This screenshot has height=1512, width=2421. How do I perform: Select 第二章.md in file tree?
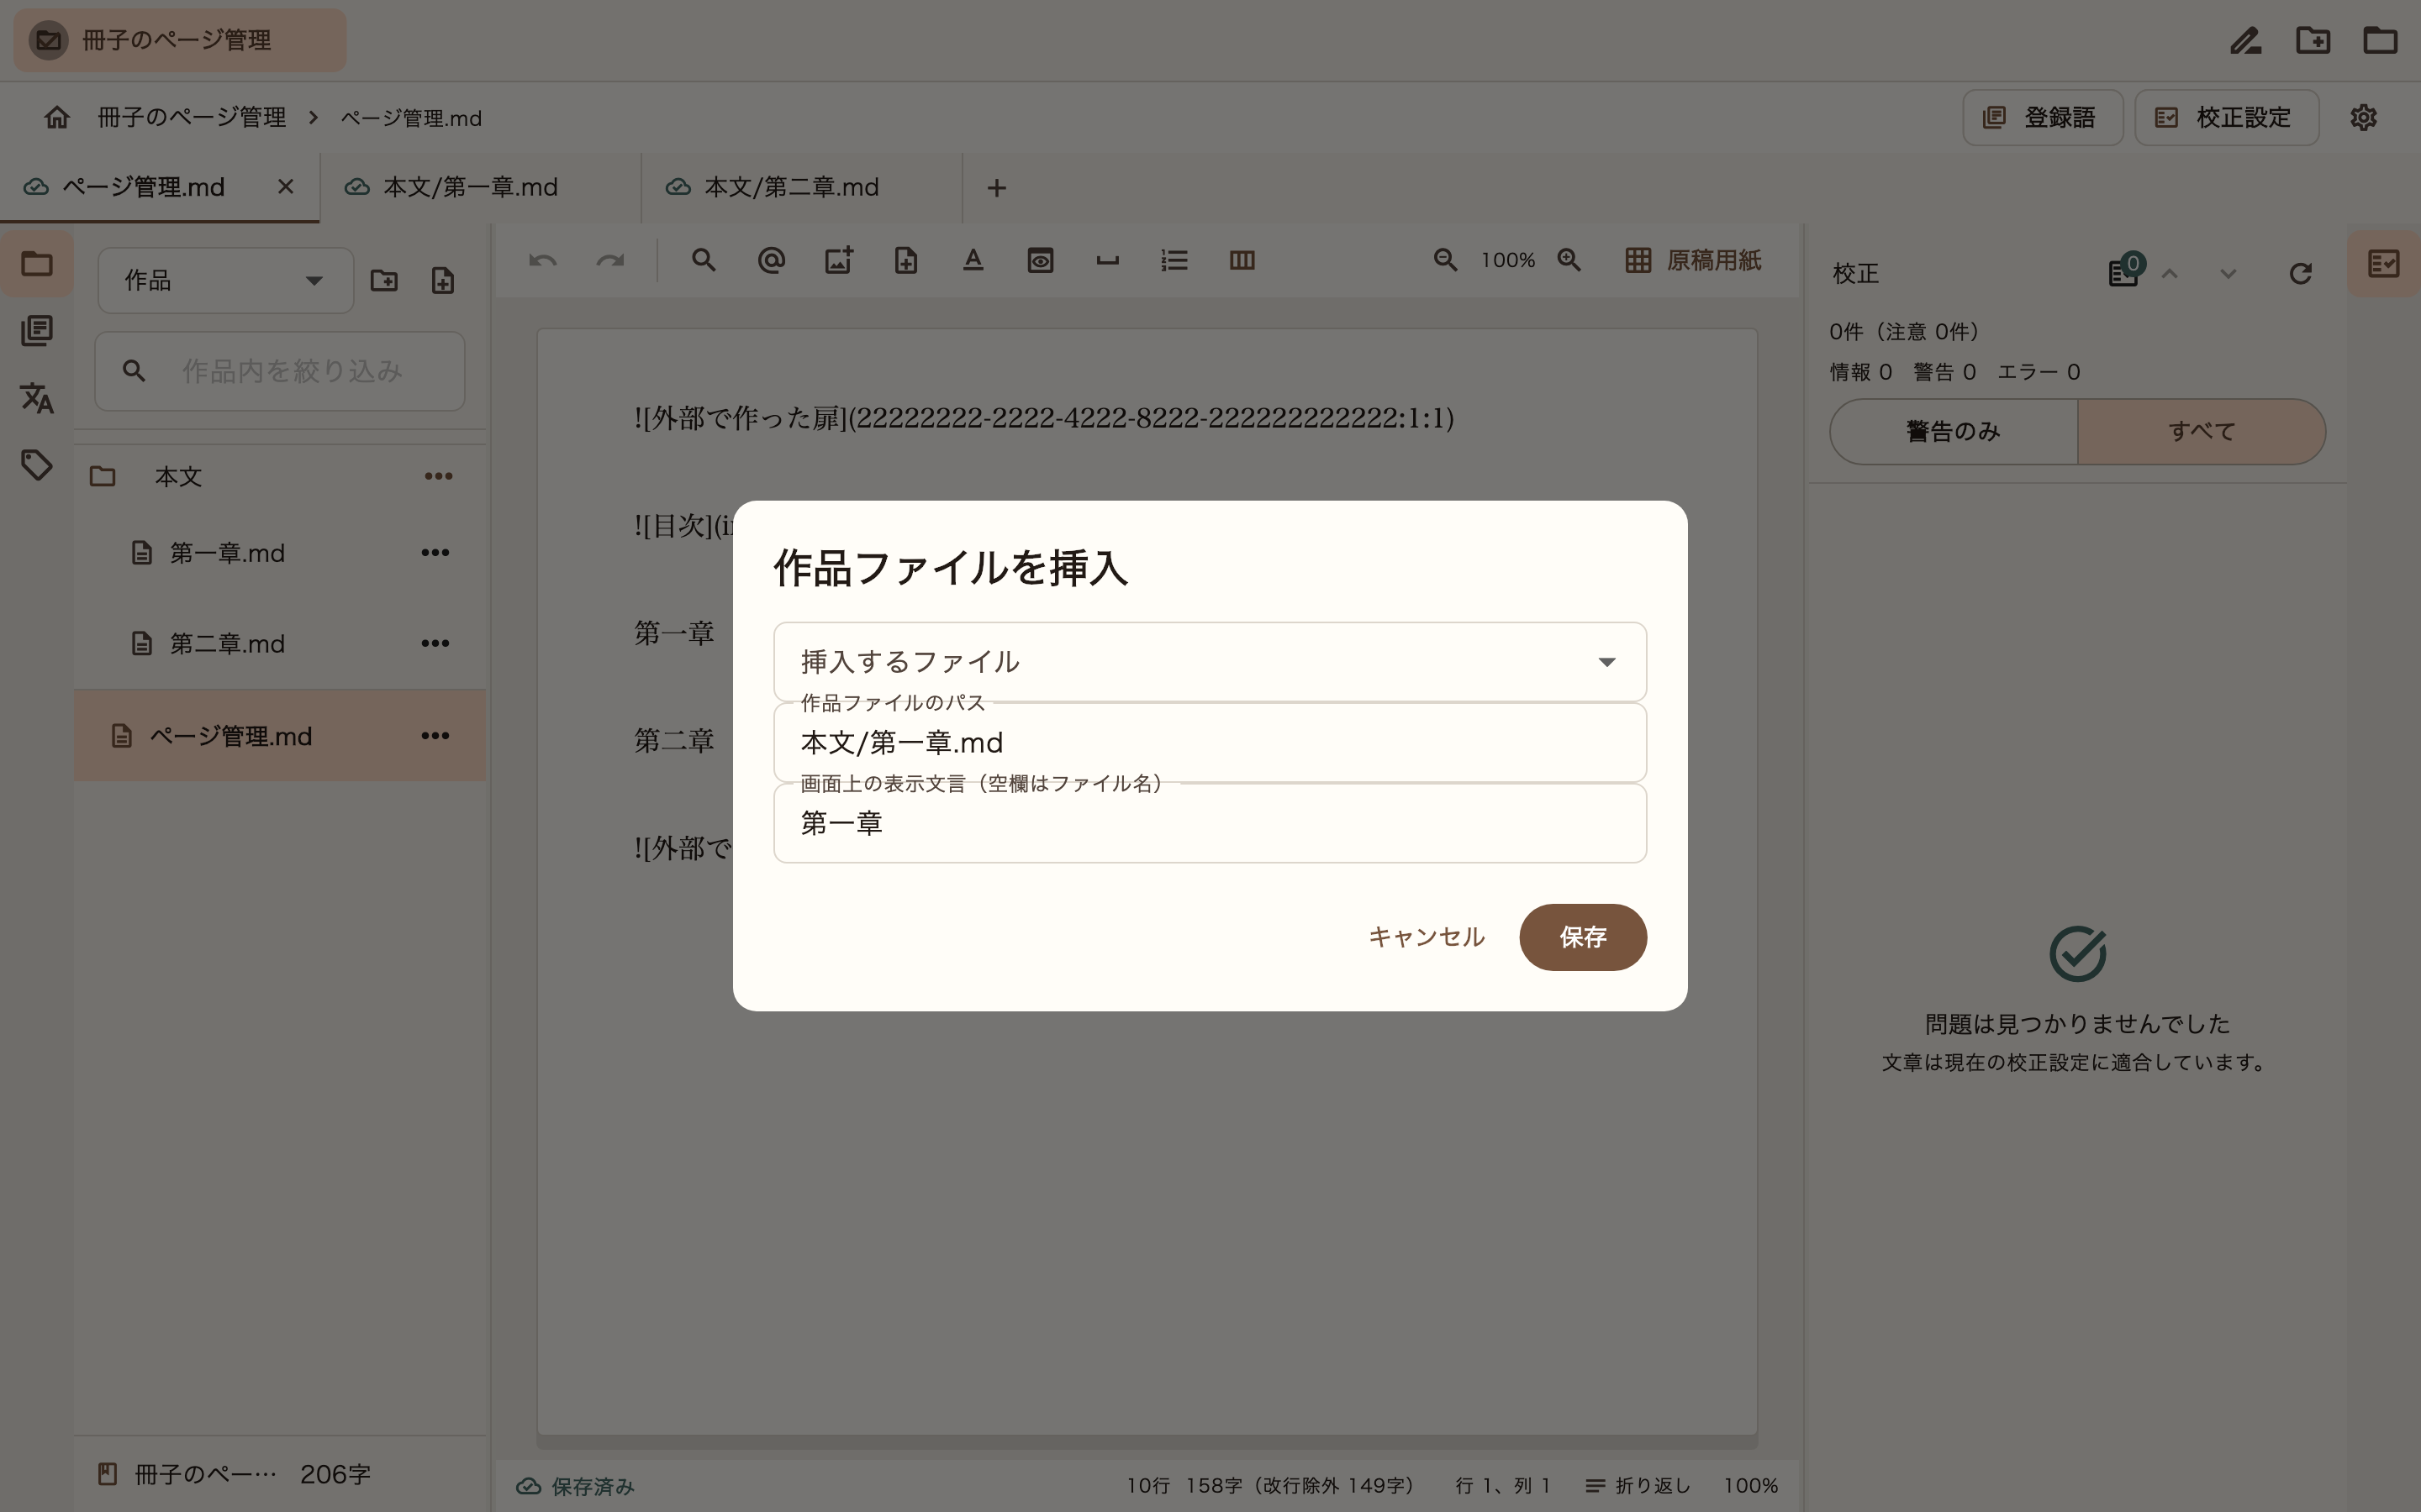pos(280,643)
